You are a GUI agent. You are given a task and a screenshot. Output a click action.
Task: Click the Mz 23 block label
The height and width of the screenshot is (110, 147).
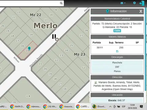[80, 54]
